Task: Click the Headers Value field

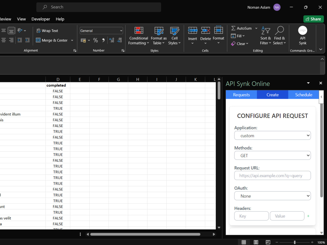Action: click(x=287, y=216)
